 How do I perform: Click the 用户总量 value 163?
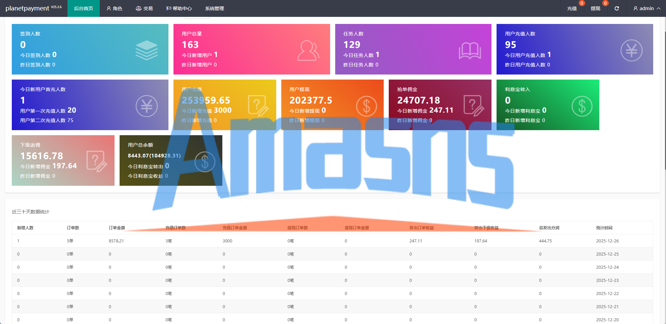[190, 45]
